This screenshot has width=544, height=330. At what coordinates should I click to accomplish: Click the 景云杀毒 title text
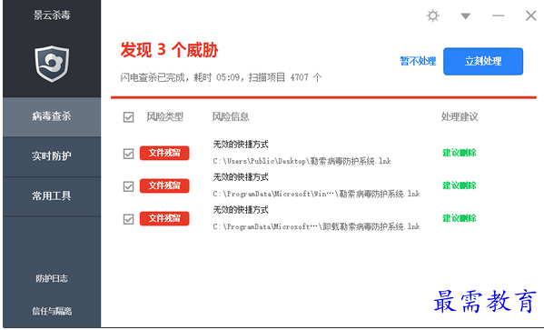(x=52, y=15)
